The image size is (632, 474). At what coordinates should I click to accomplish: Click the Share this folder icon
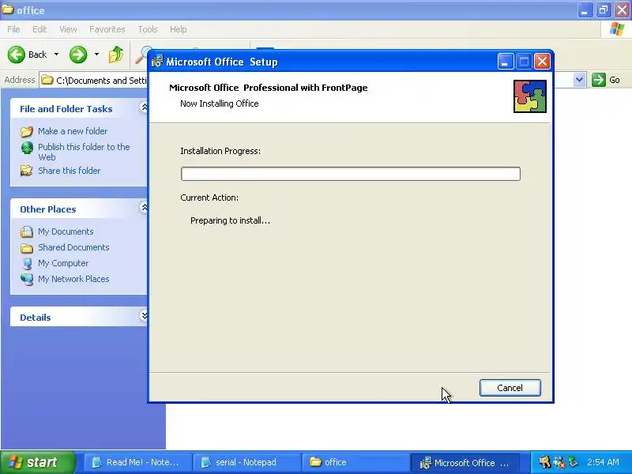tap(27, 171)
